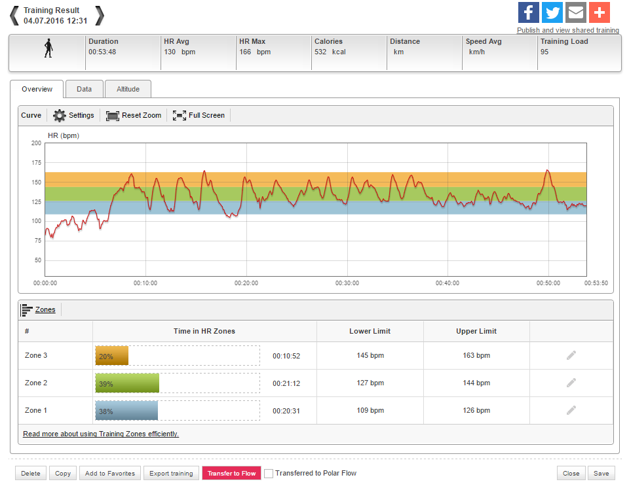
Task: Click the Upper Limit column header
Action: pos(476,331)
